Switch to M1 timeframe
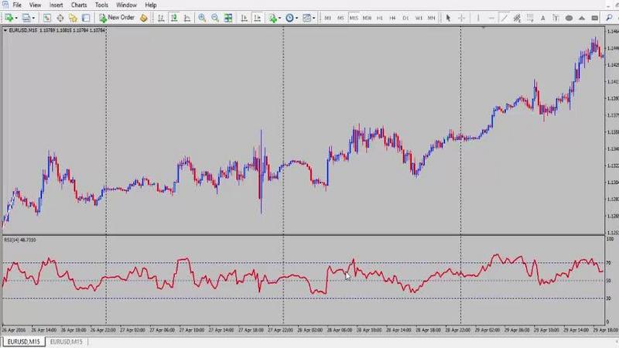The width and height of the screenshot is (619, 348). coord(327,18)
